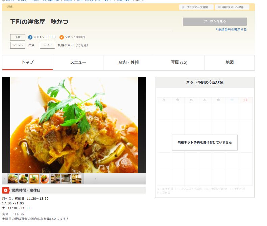Click the 洋食 category tag in yellow bar
The image size is (267, 226).
point(10,7)
